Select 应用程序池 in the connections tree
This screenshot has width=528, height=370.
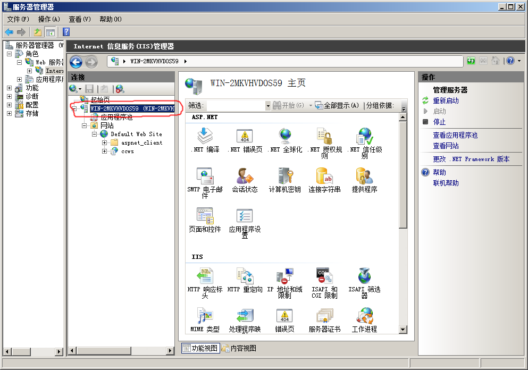point(116,117)
